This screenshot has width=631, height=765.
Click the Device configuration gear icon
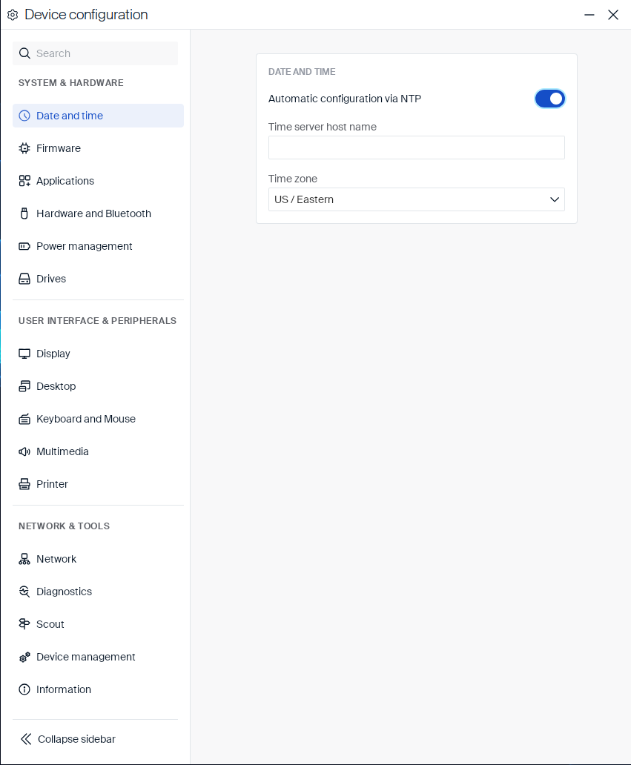coord(13,15)
